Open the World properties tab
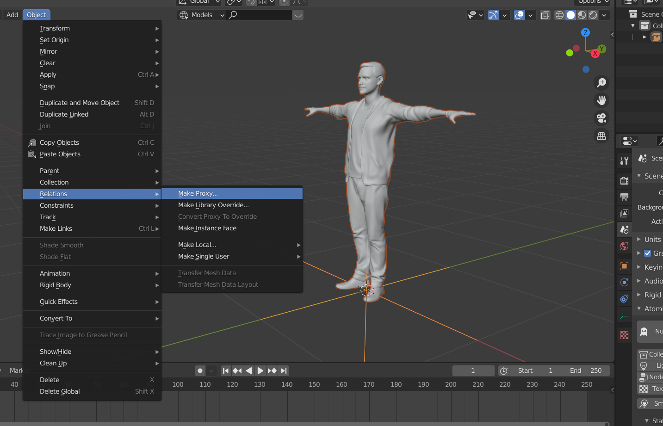The image size is (663, 426). coord(624,246)
